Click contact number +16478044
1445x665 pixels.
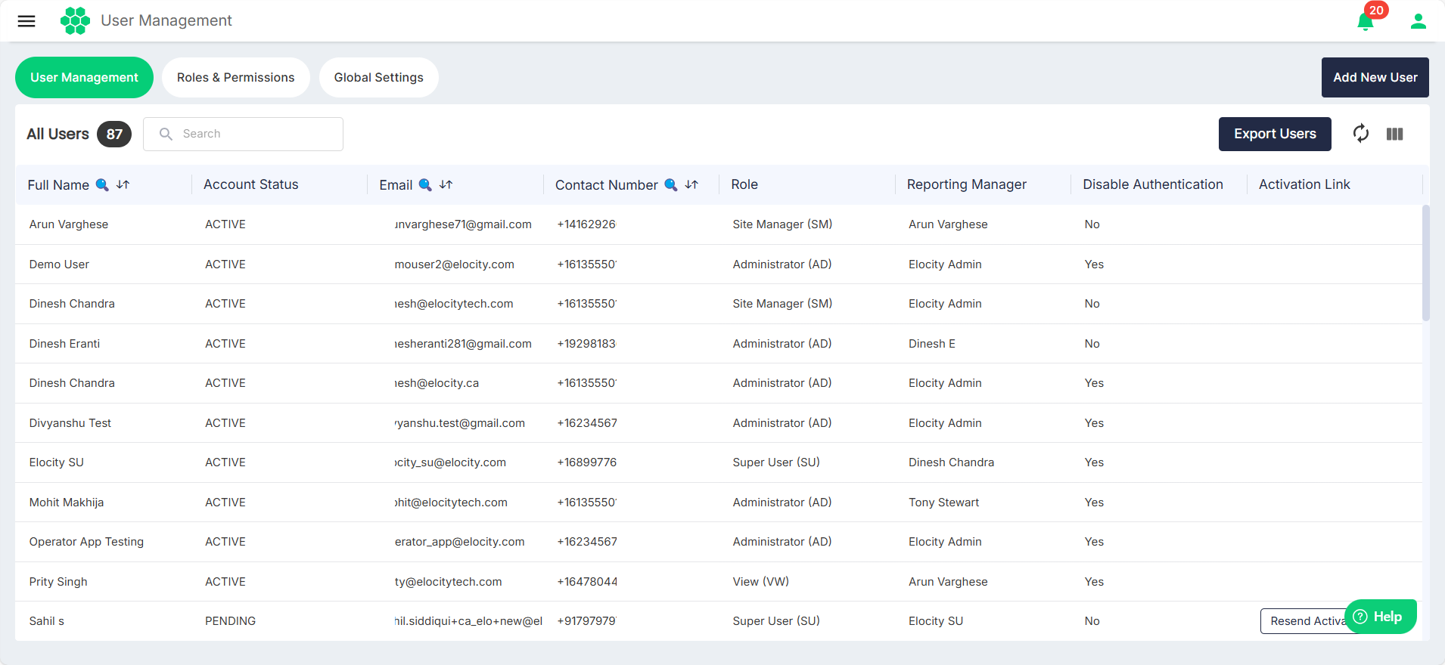pos(587,582)
